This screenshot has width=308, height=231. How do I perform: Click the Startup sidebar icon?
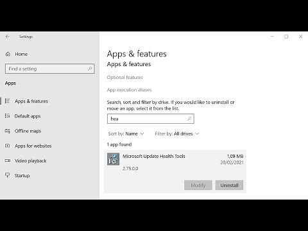8,175
